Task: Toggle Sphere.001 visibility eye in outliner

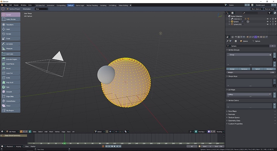Action: click(x=267, y=24)
